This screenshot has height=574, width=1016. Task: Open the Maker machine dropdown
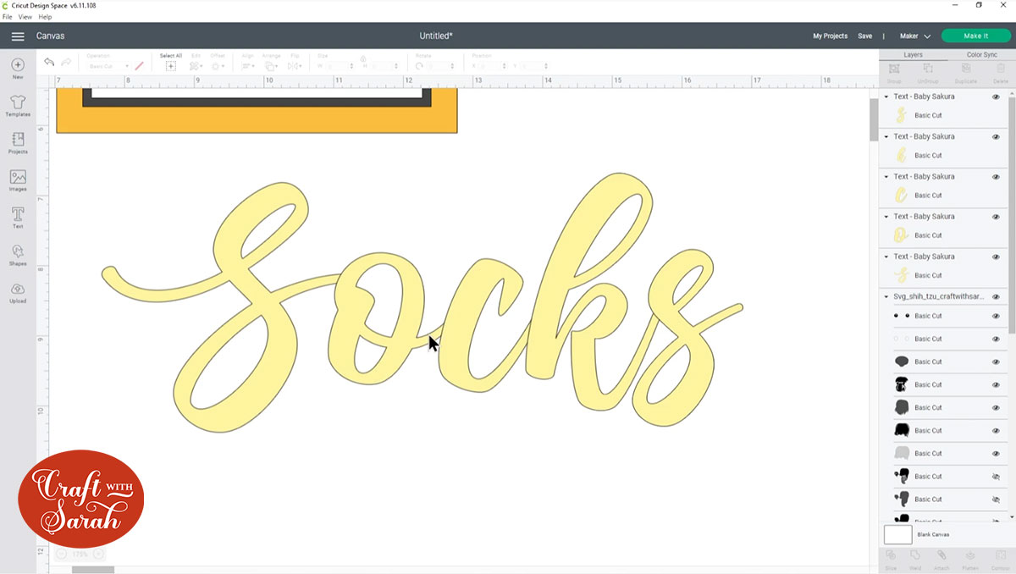click(x=914, y=36)
